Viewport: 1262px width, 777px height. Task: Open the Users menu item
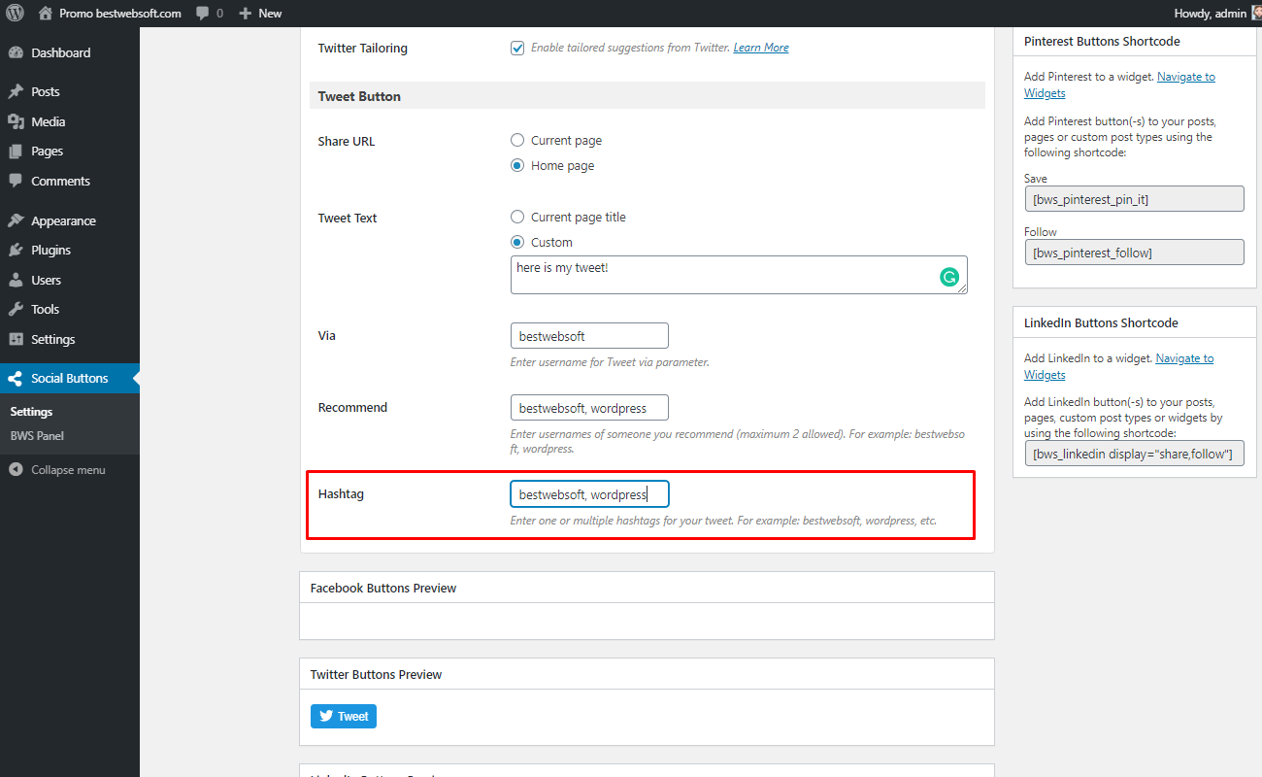point(70,280)
